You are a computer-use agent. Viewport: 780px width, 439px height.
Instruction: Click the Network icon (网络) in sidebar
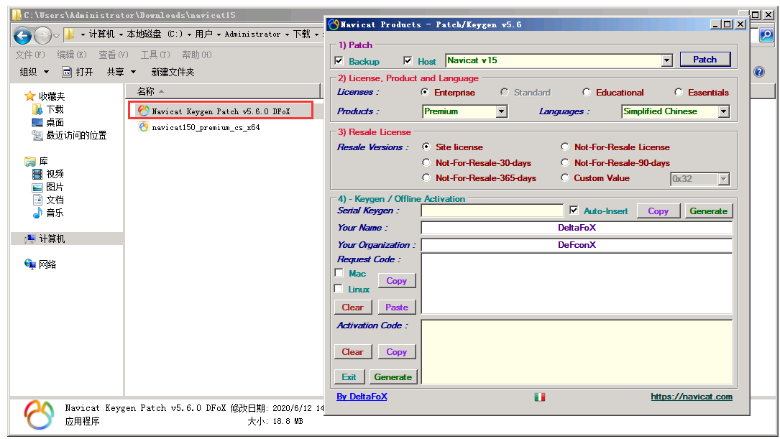[x=30, y=264]
